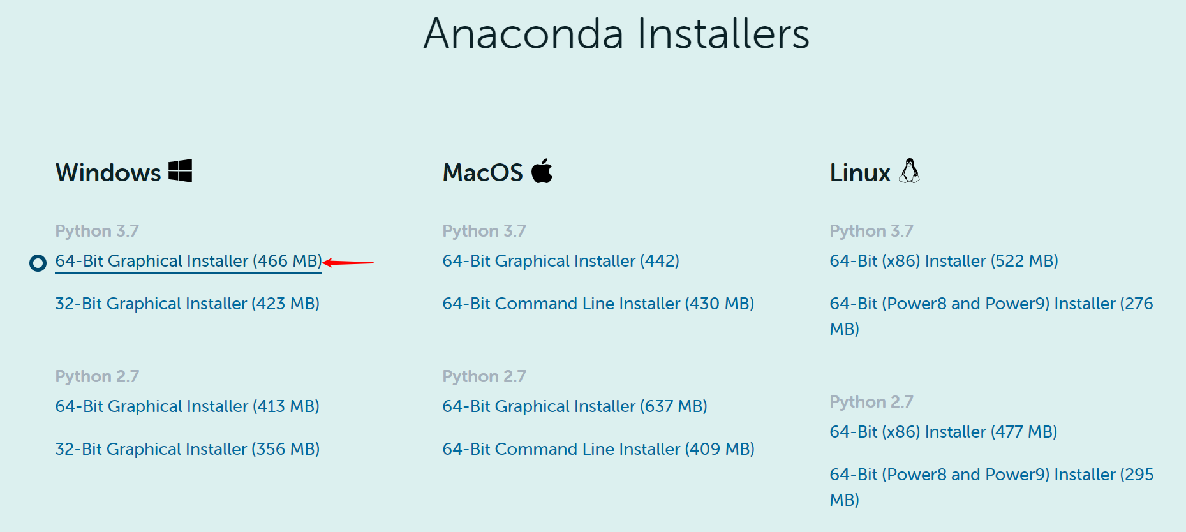1186x532 pixels.
Task: Download Windows Python 2.7 64-Bit Graphical Installer (413 MB)
Action: [x=188, y=406]
